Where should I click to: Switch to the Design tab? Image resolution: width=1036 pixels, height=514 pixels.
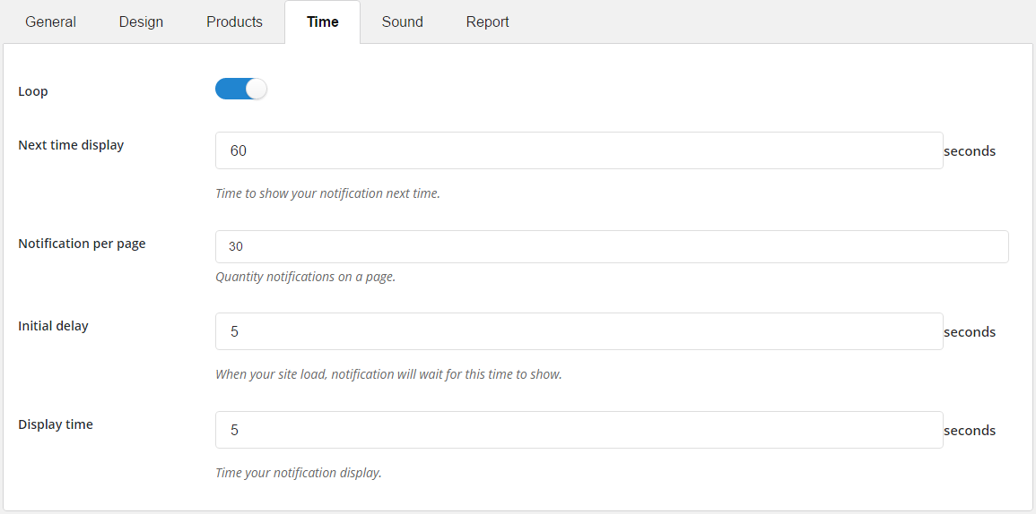coord(141,21)
